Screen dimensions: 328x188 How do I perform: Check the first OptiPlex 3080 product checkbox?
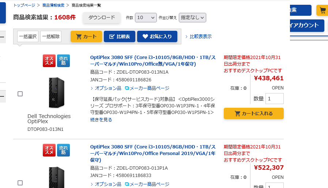[20, 94]
